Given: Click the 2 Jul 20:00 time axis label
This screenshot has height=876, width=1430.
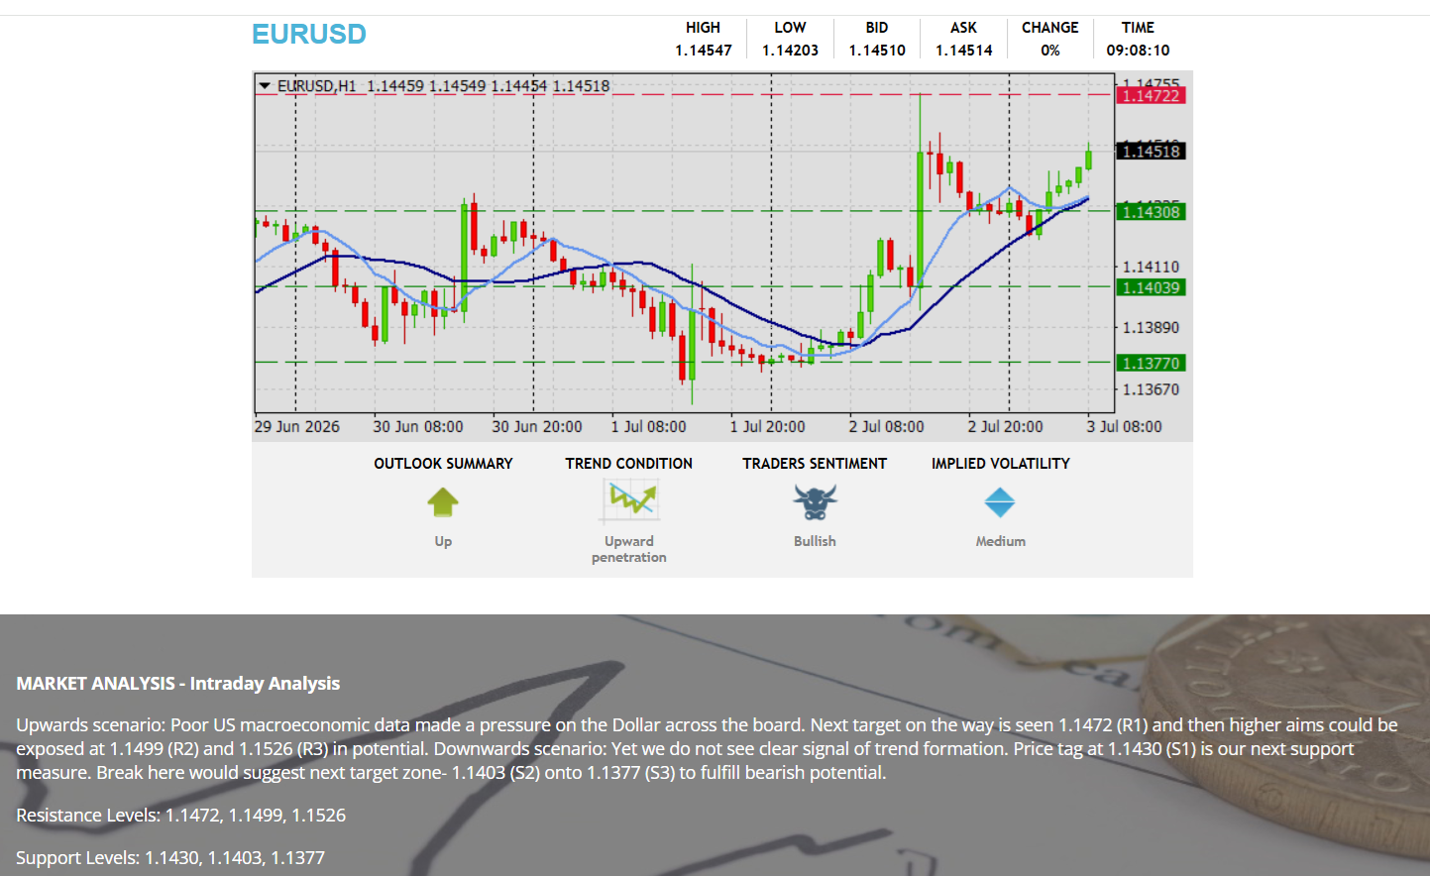Looking at the screenshot, I should (1005, 427).
